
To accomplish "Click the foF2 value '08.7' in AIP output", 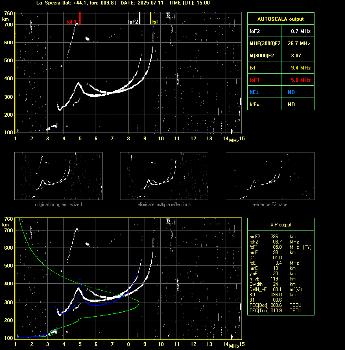I will pos(277,242).
